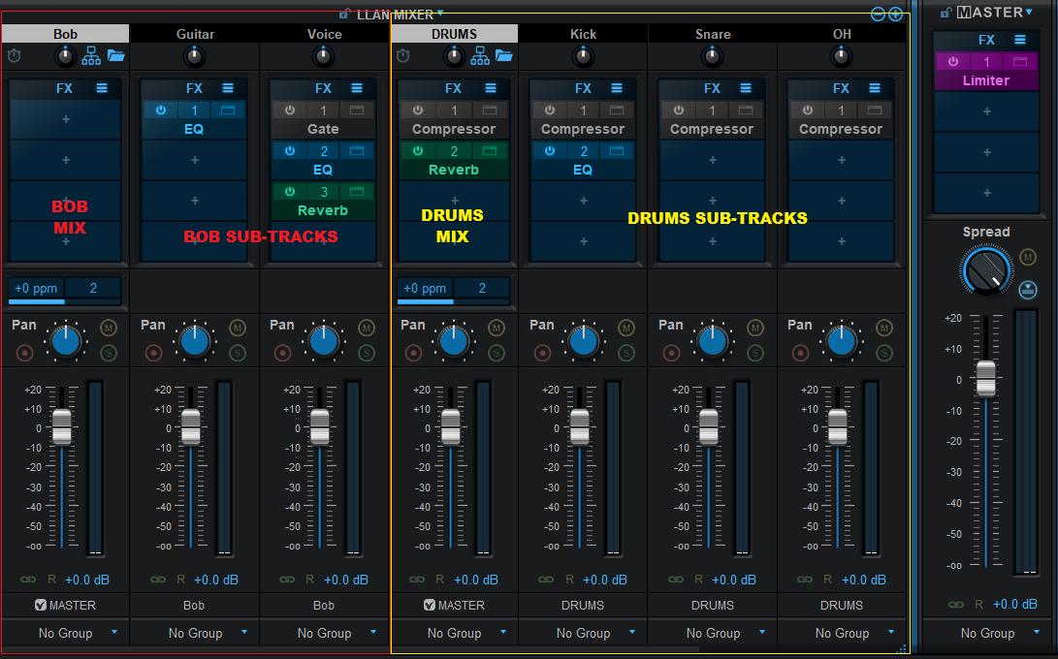1058x659 pixels.
Task: Click the Kick output routing labeled DRUMS
Action: (x=582, y=605)
